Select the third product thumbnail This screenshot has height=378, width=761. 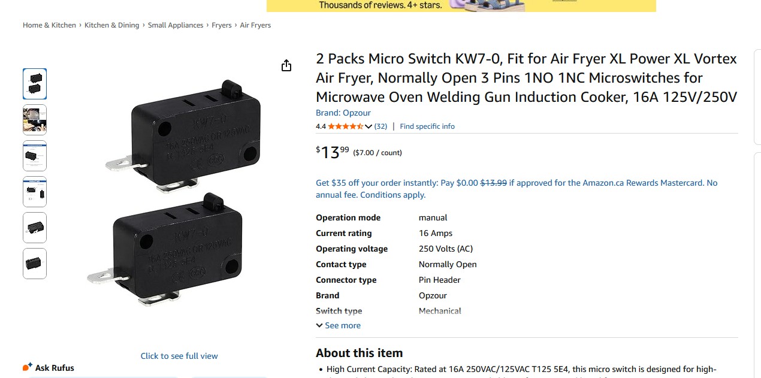click(x=35, y=156)
